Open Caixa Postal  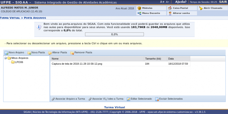point(182,8)
